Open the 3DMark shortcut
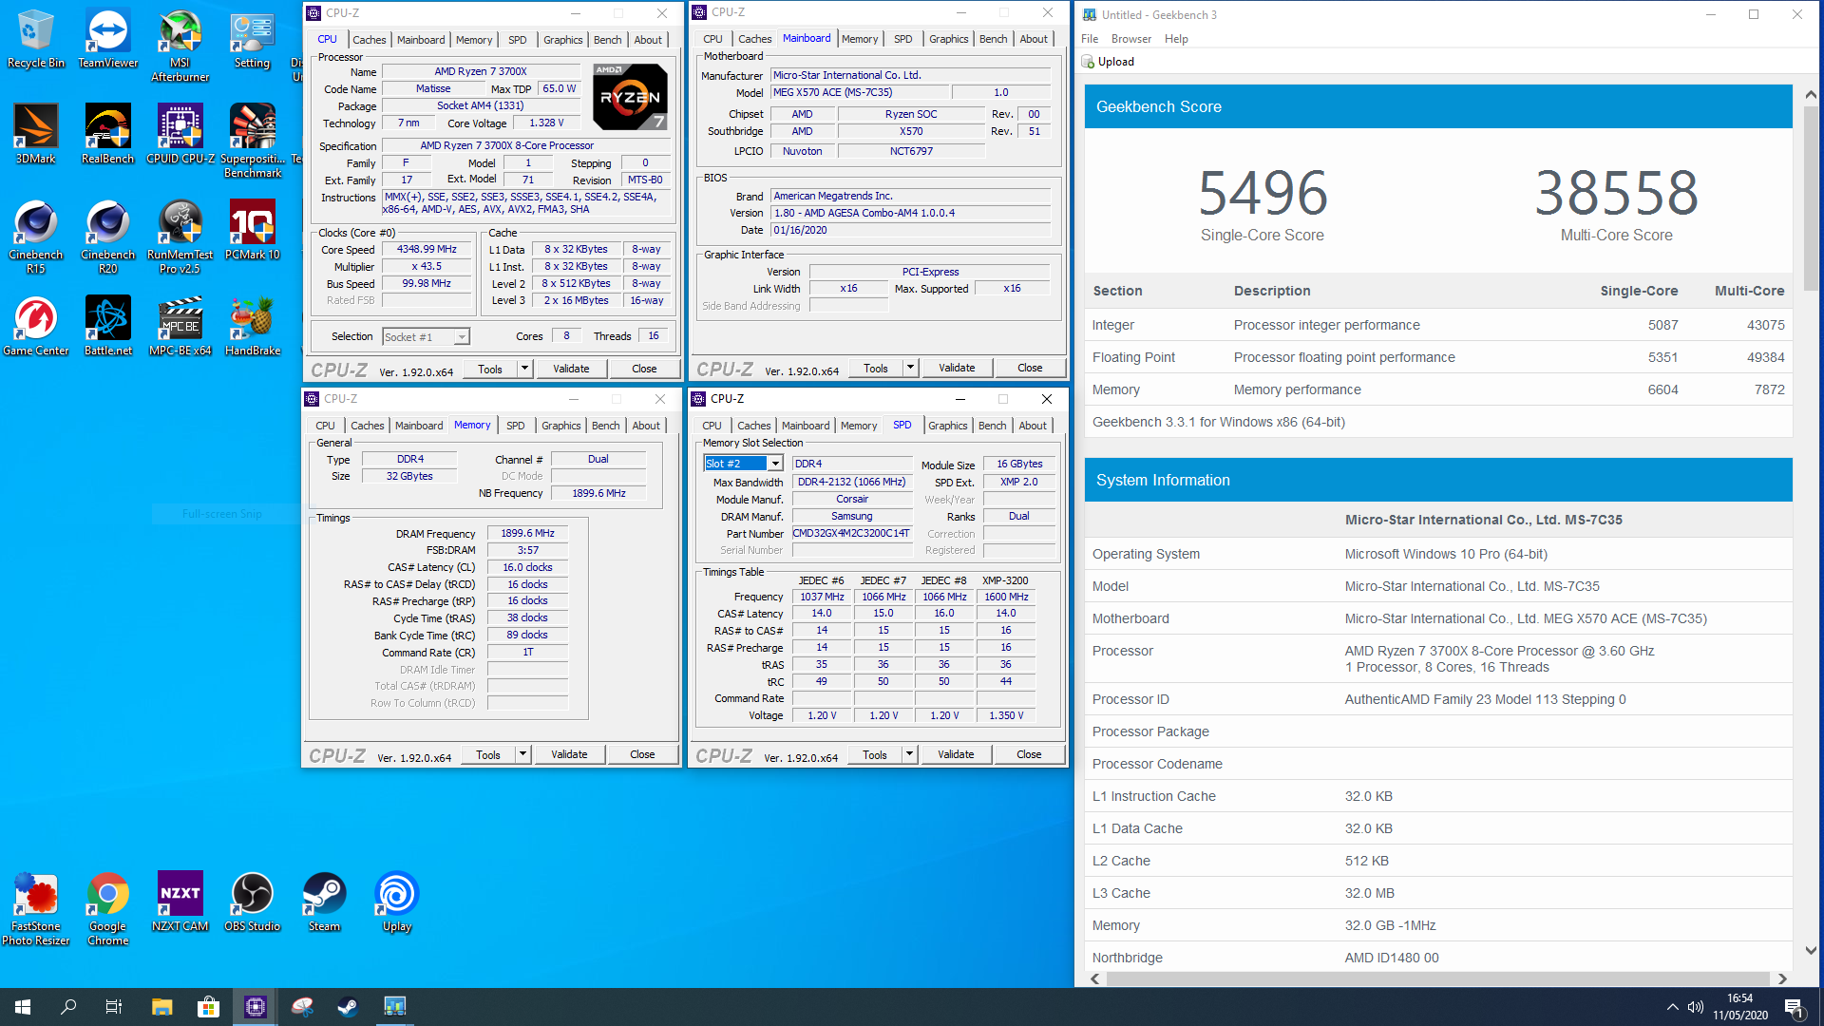The height and width of the screenshot is (1026, 1824). (35, 134)
